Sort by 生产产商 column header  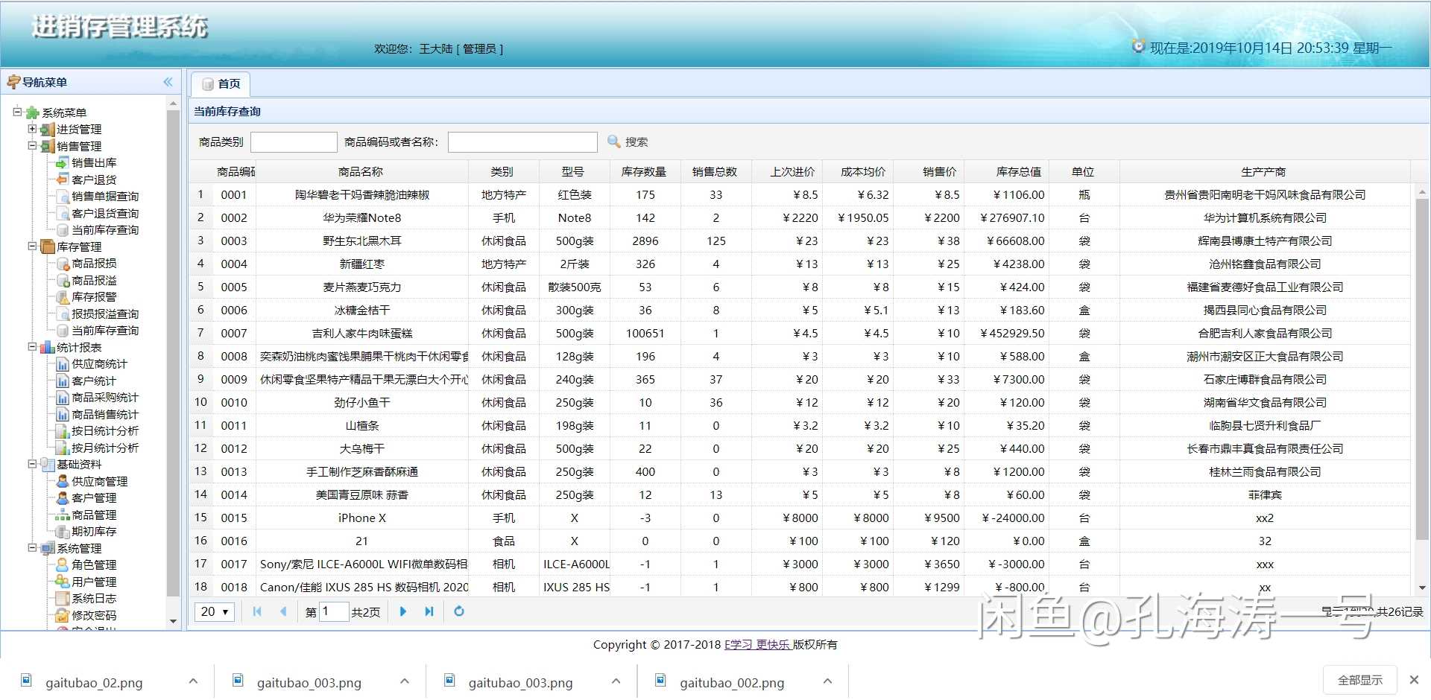point(1263,171)
